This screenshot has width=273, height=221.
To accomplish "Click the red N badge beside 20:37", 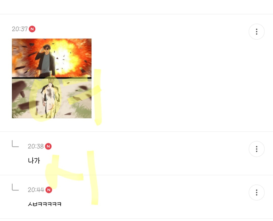I will [x=32, y=29].
